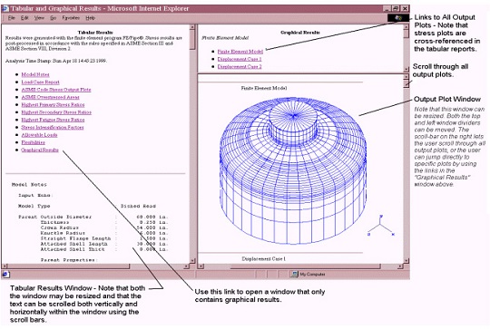Open the Favorites menu
Viewport: 490px width, 329px height.
click(x=71, y=18)
